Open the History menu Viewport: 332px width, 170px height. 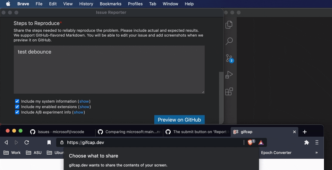(x=86, y=4)
